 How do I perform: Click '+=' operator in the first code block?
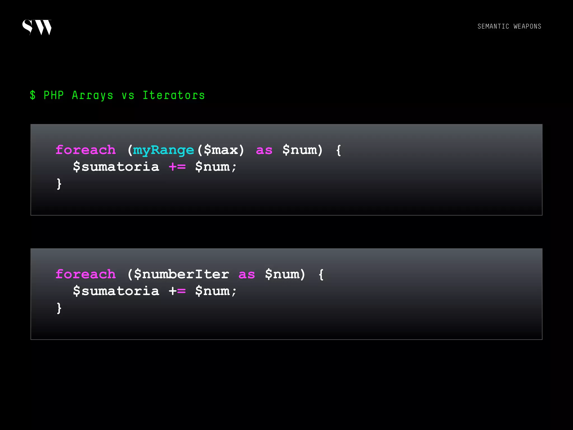coord(177,167)
